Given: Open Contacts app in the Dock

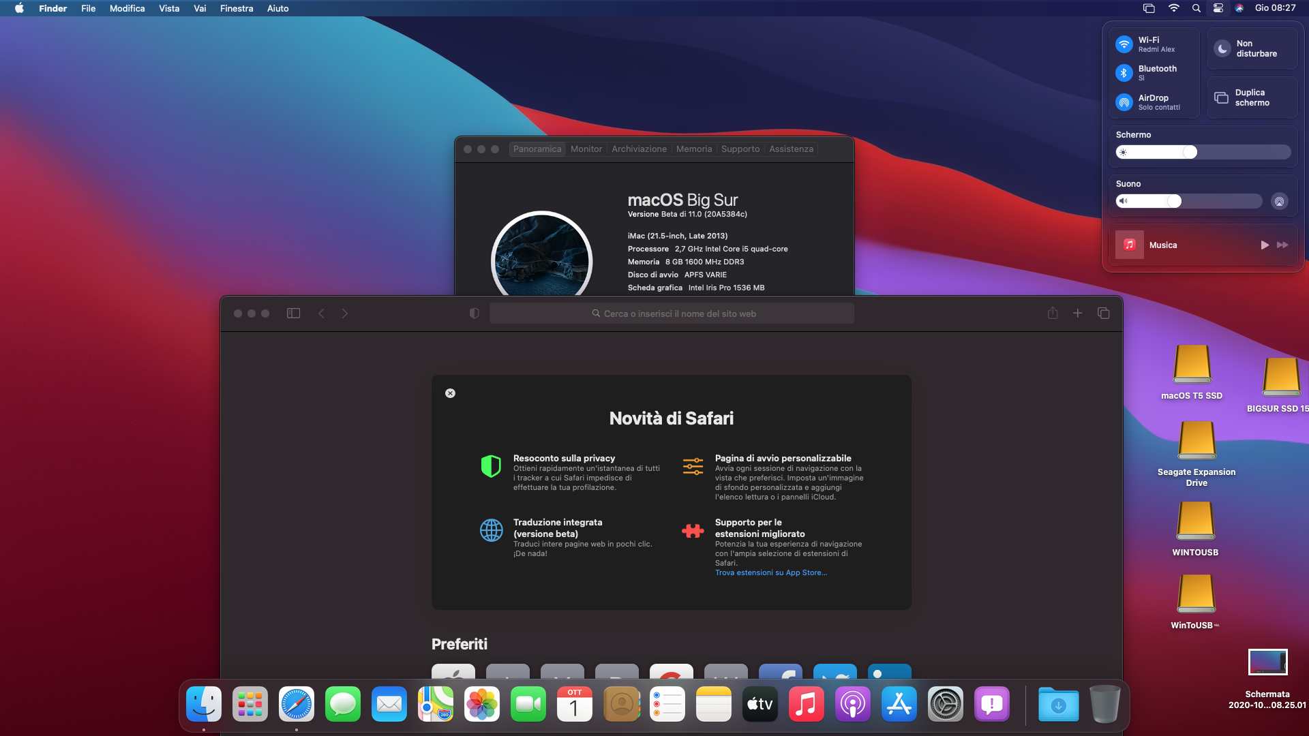Looking at the screenshot, I should pos(621,704).
